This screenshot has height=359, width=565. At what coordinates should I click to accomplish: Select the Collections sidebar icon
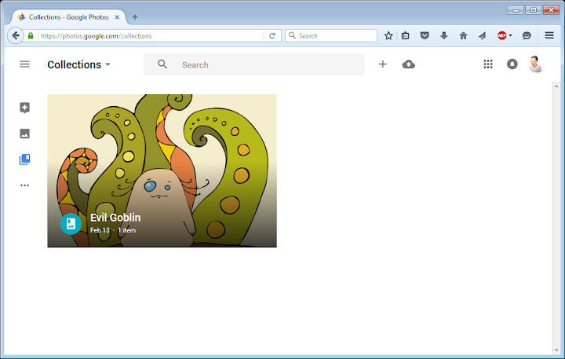(x=24, y=159)
